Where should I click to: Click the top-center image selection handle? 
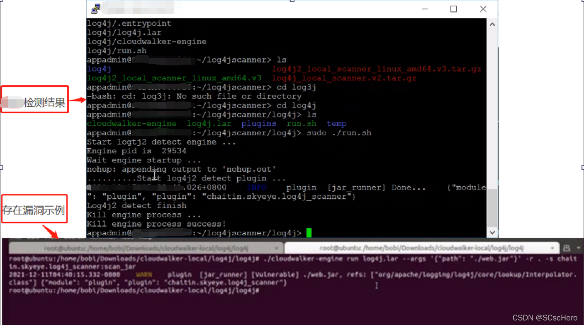pos(292,1)
